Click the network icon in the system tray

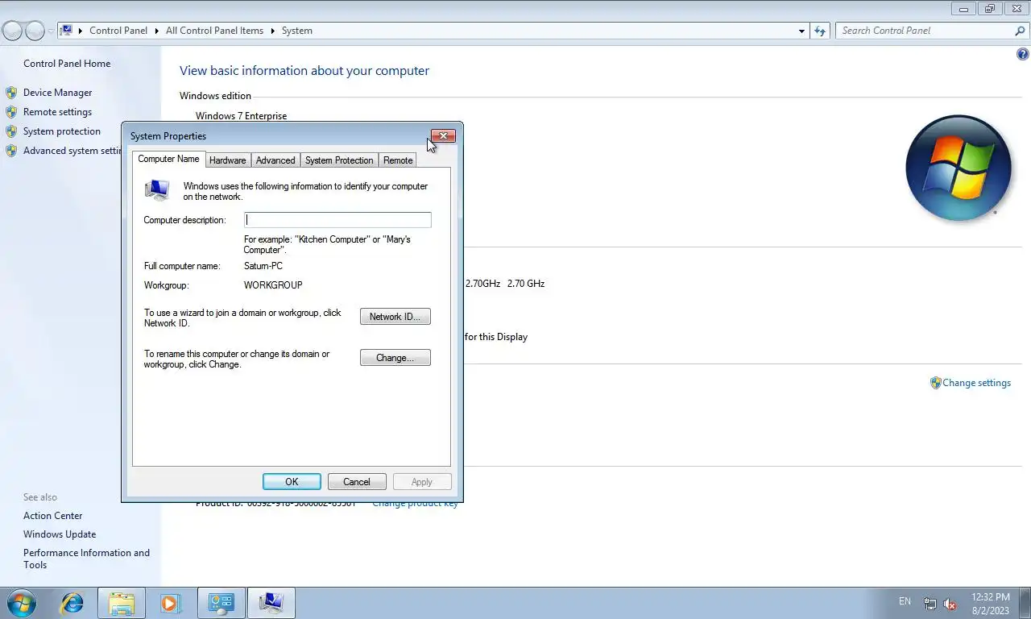[x=930, y=604]
